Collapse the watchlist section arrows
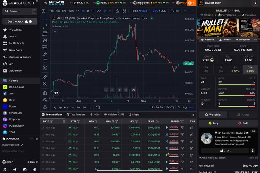 pos(37,139)
